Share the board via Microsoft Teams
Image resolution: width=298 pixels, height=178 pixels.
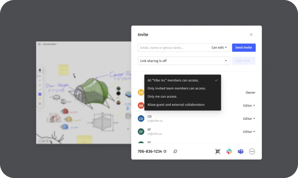pos(240,152)
